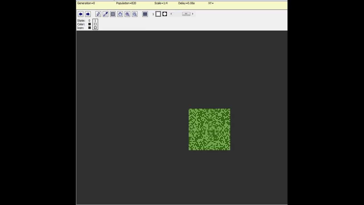Screen dimensions: 364x205
Task: Select the rectangular selection tool
Action: (x=113, y=14)
